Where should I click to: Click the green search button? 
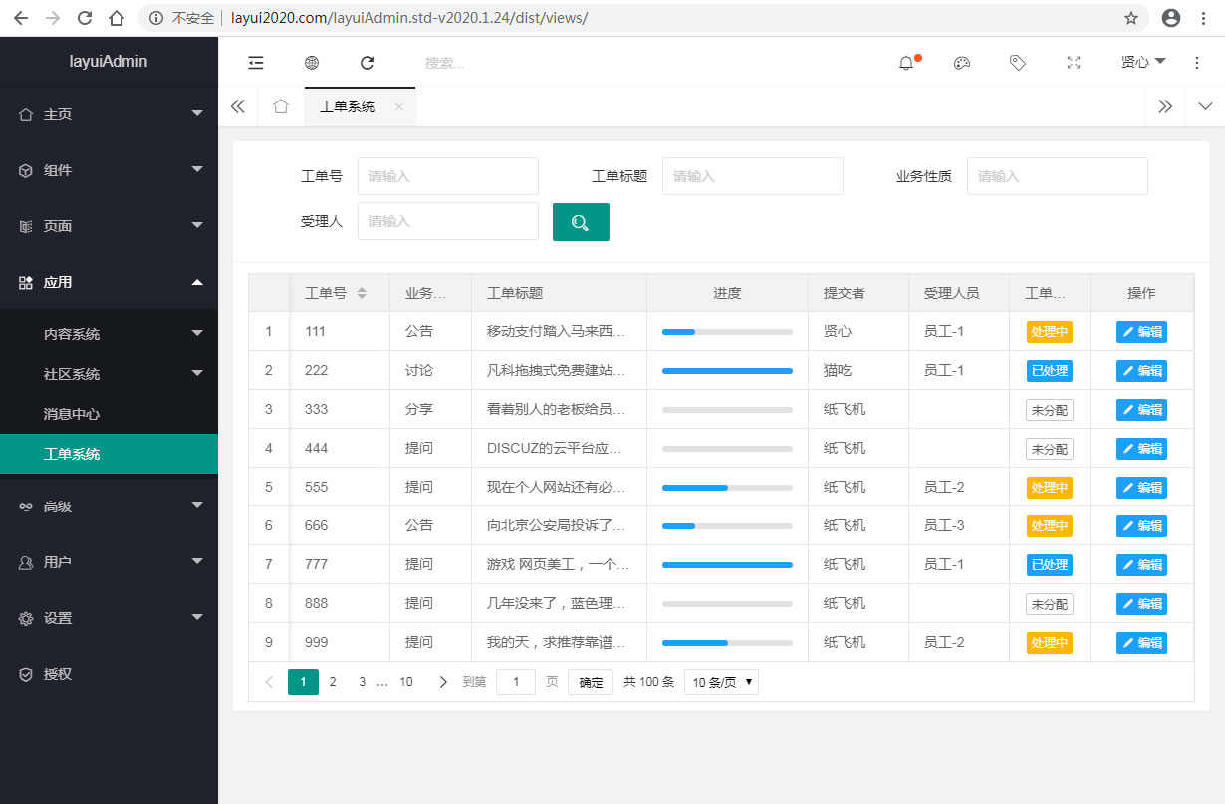pos(581,222)
